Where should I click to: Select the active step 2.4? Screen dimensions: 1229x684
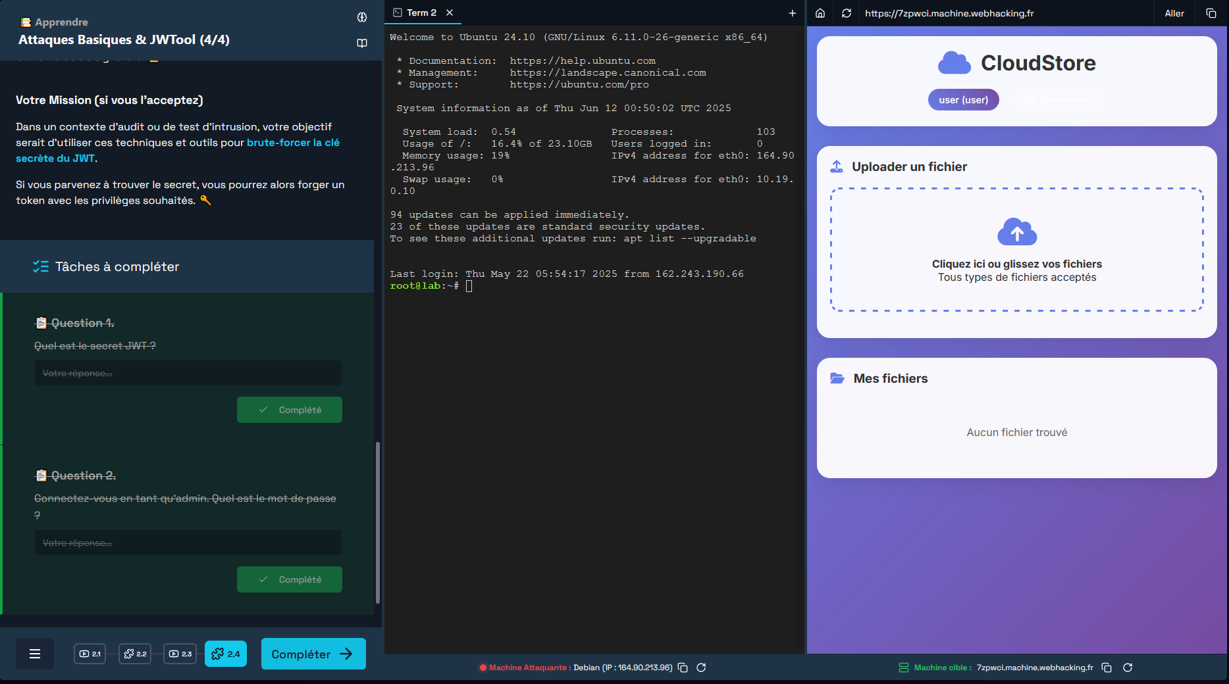(x=226, y=654)
